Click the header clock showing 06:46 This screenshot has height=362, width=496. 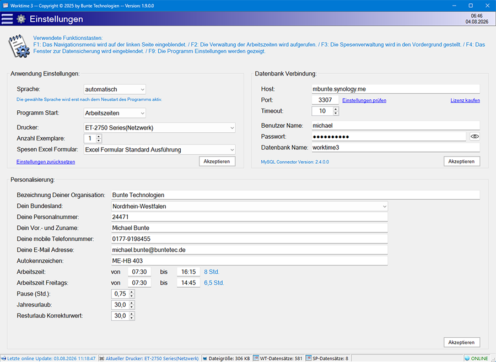477,16
